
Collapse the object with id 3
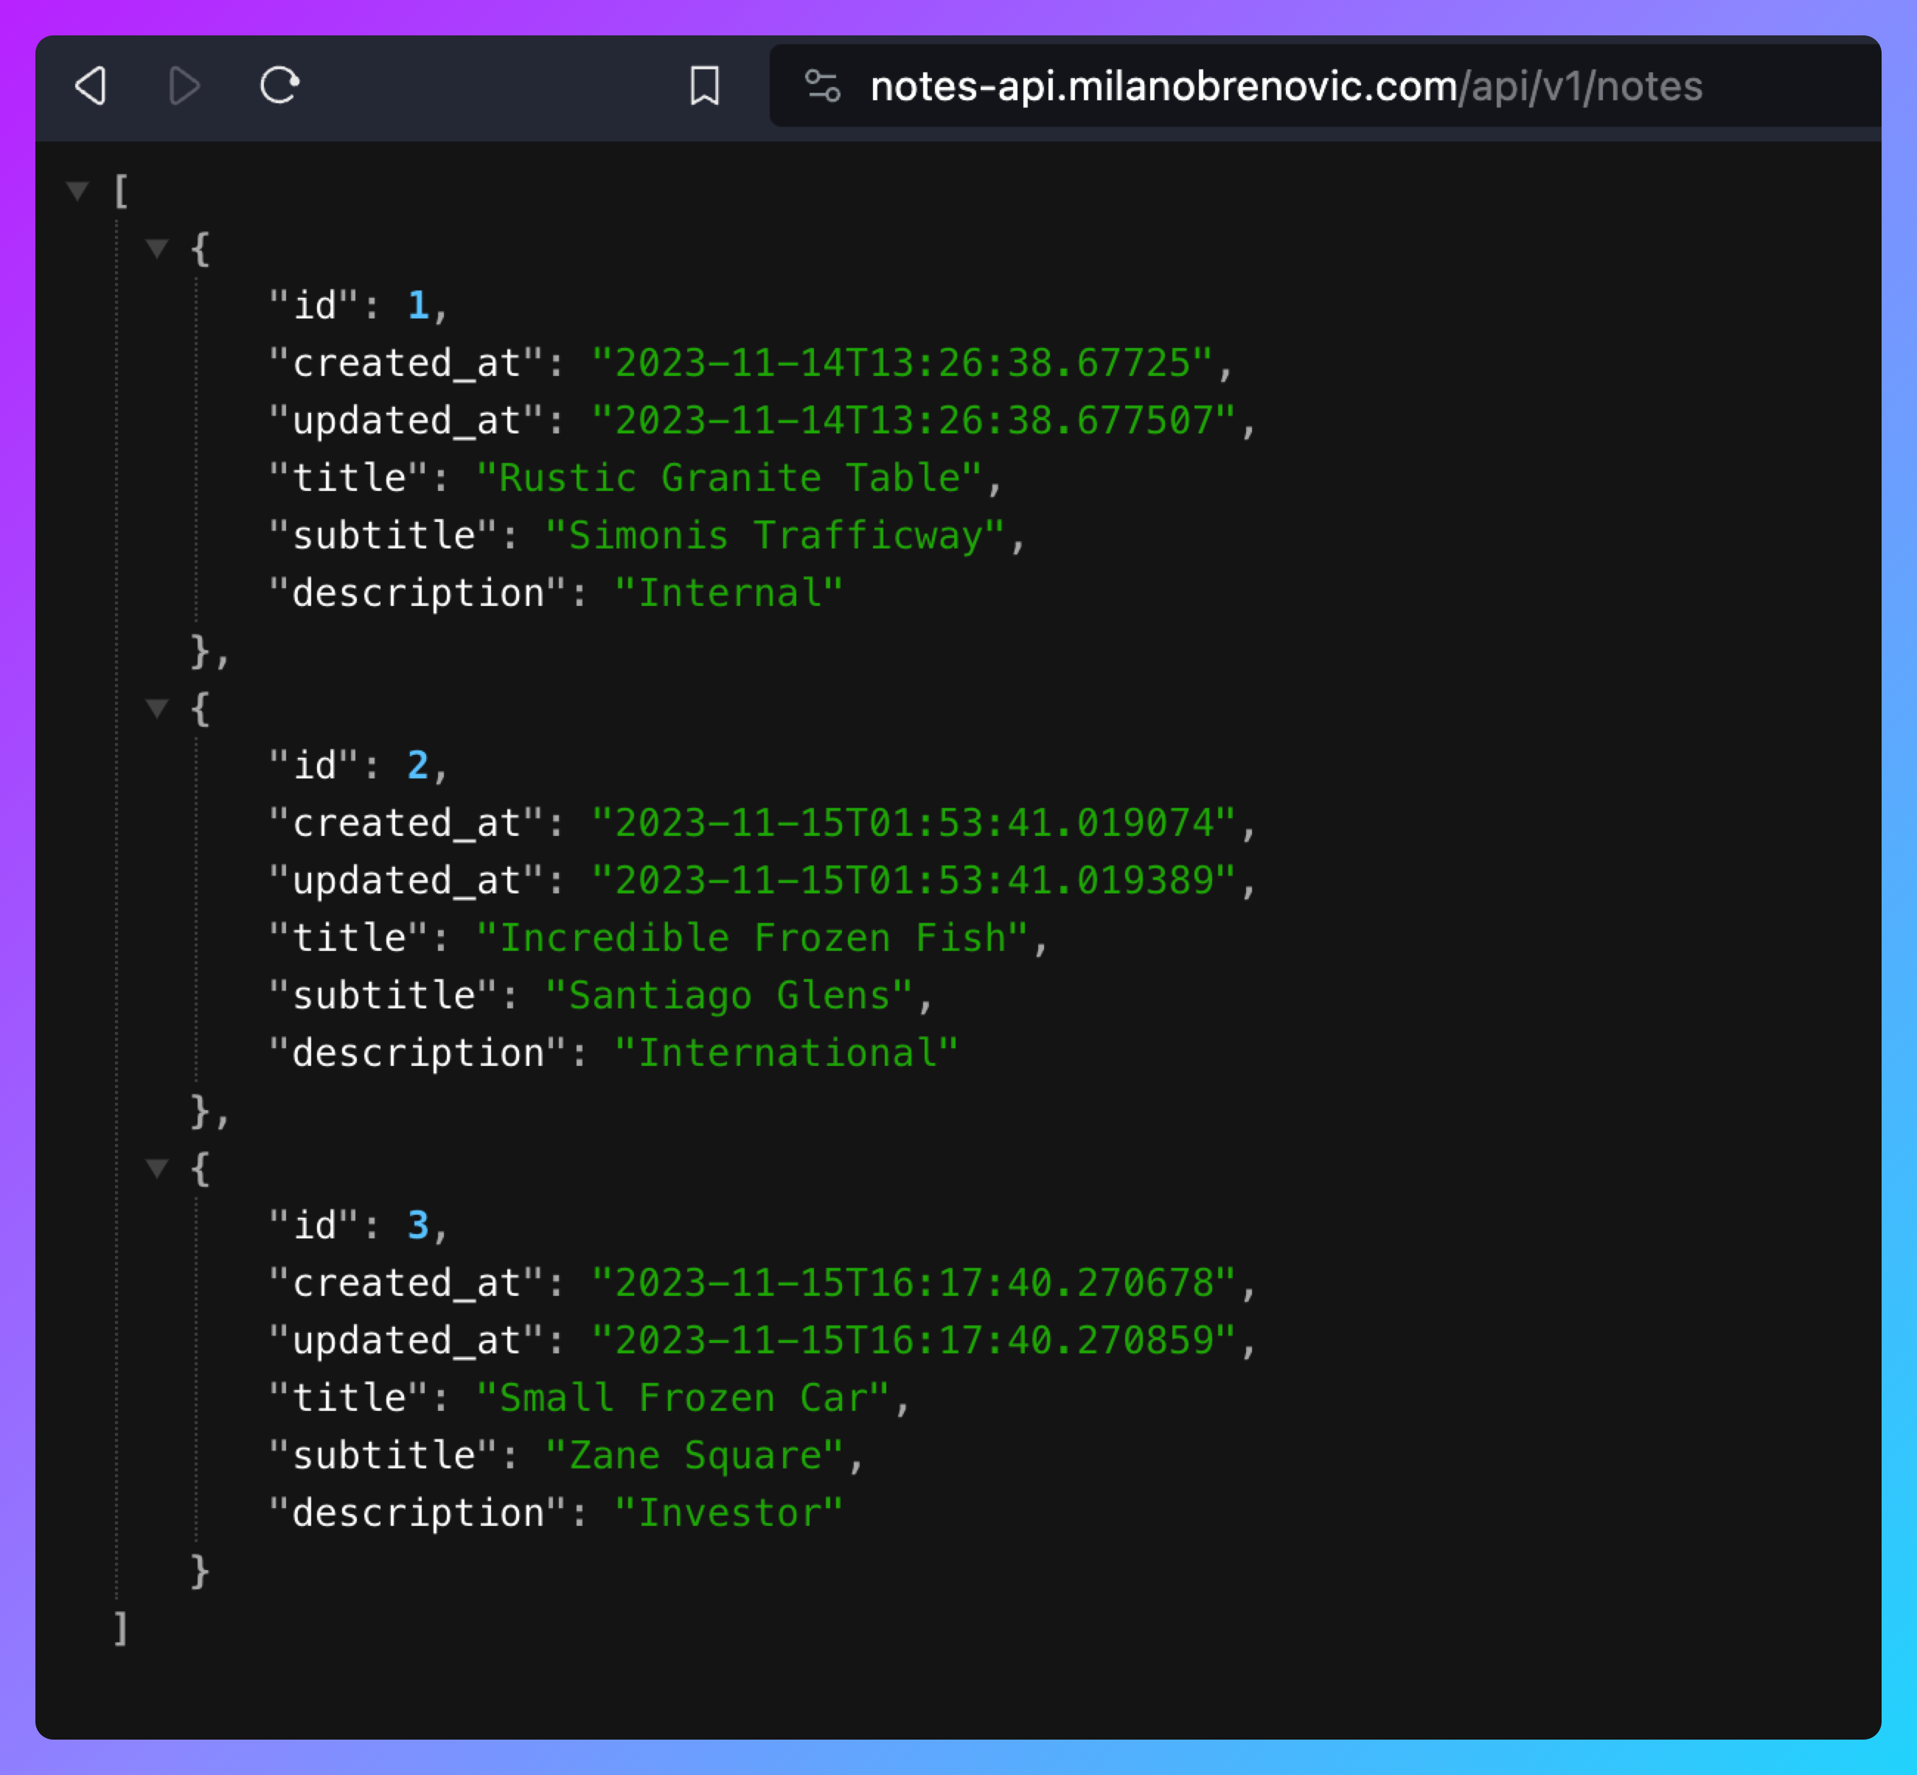[x=156, y=1168]
